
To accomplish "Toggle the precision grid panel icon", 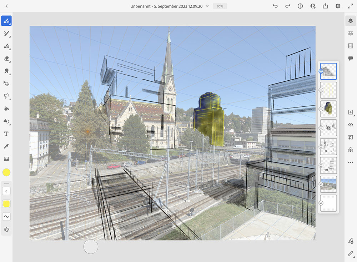I will 350,46.
